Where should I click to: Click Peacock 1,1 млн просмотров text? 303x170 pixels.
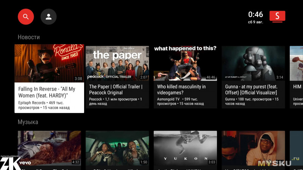click(x=116, y=101)
